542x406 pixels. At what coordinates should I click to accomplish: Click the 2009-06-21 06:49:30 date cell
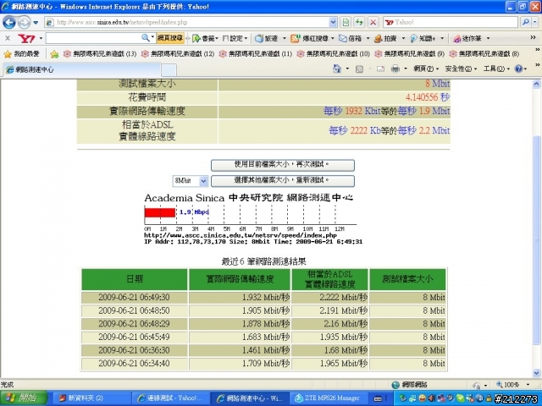tap(135, 297)
